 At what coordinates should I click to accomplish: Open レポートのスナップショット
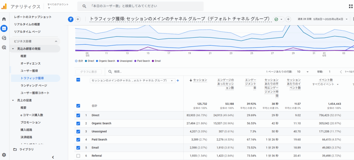pos(33,17)
